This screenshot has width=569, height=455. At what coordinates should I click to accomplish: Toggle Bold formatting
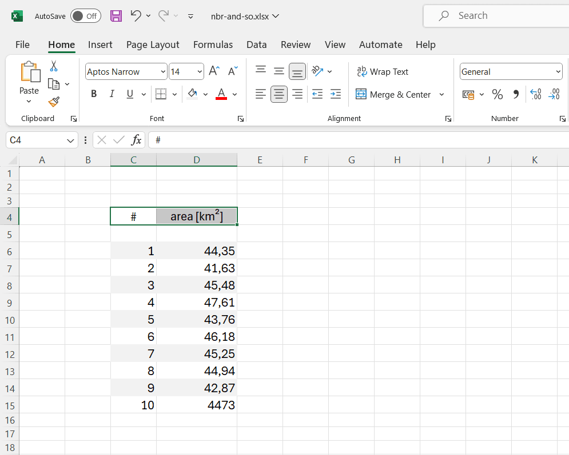pos(94,94)
